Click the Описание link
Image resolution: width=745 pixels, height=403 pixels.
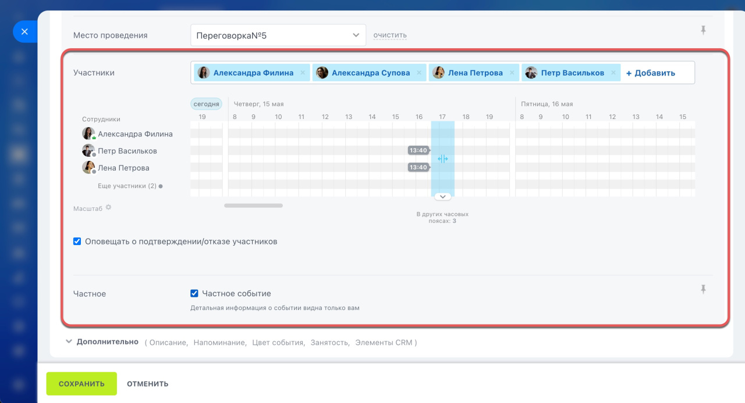[168, 343]
